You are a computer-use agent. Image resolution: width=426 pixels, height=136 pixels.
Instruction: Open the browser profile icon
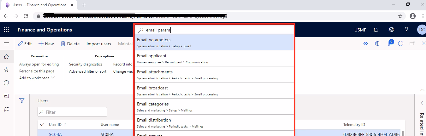click(x=413, y=16)
